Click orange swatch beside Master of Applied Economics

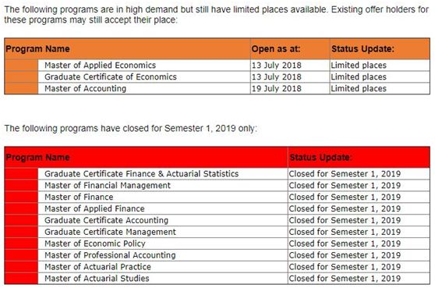coord(21,66)
